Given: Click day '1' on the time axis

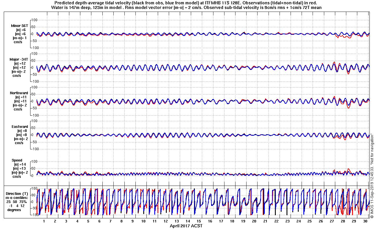Looking at the screenshot, I should coord(44,221).
